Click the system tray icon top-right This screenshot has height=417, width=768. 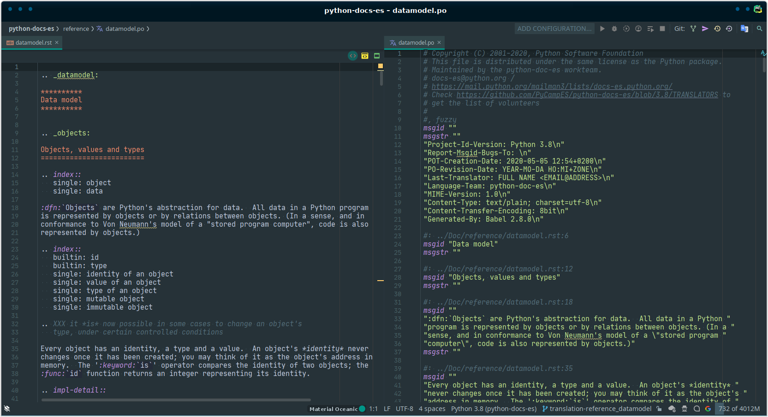(x=758, y=9)
